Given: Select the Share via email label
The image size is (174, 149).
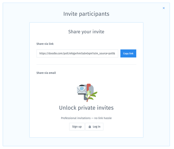Looking at the screenshot, I should 46,73.
